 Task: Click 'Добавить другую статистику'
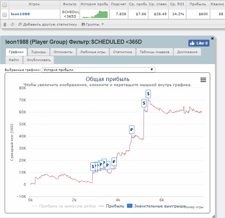[x=48, y=25]
